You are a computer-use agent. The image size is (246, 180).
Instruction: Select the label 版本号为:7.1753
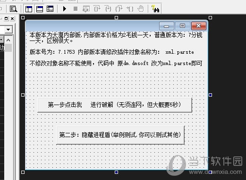pyautogui.click(x=112, y=52)
